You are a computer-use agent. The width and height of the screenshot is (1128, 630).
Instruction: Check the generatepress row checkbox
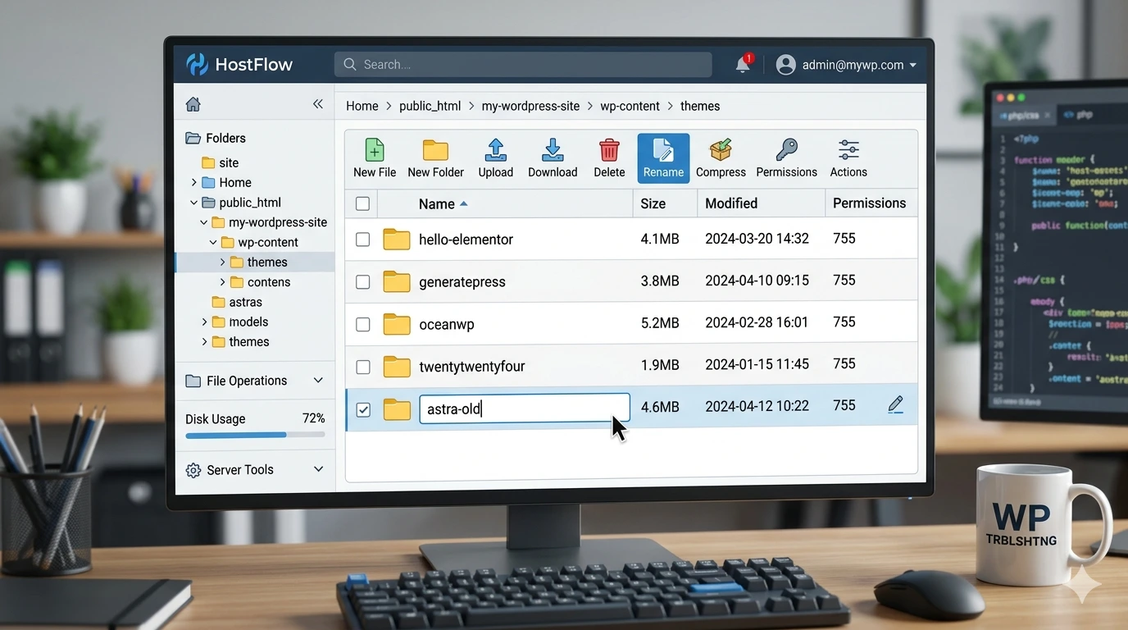(362, 282)
